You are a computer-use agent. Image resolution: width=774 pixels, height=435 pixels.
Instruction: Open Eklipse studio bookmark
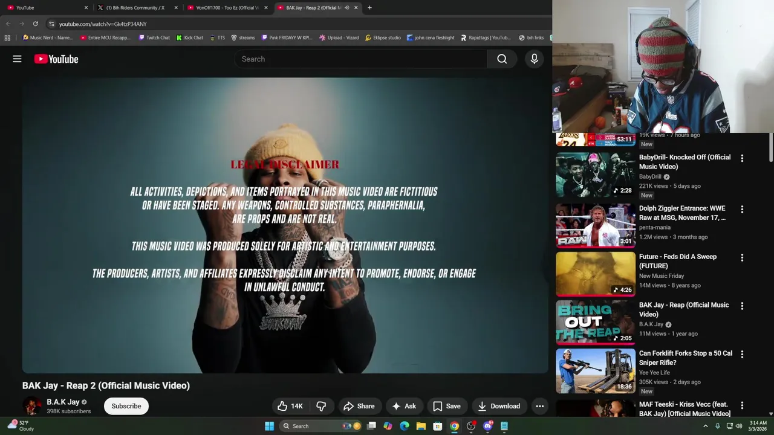(382, 37)
